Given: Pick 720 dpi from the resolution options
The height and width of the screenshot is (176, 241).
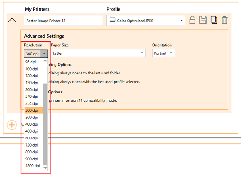Looking at the screenshot, I should pyautogui.click(x=34, y=145).
